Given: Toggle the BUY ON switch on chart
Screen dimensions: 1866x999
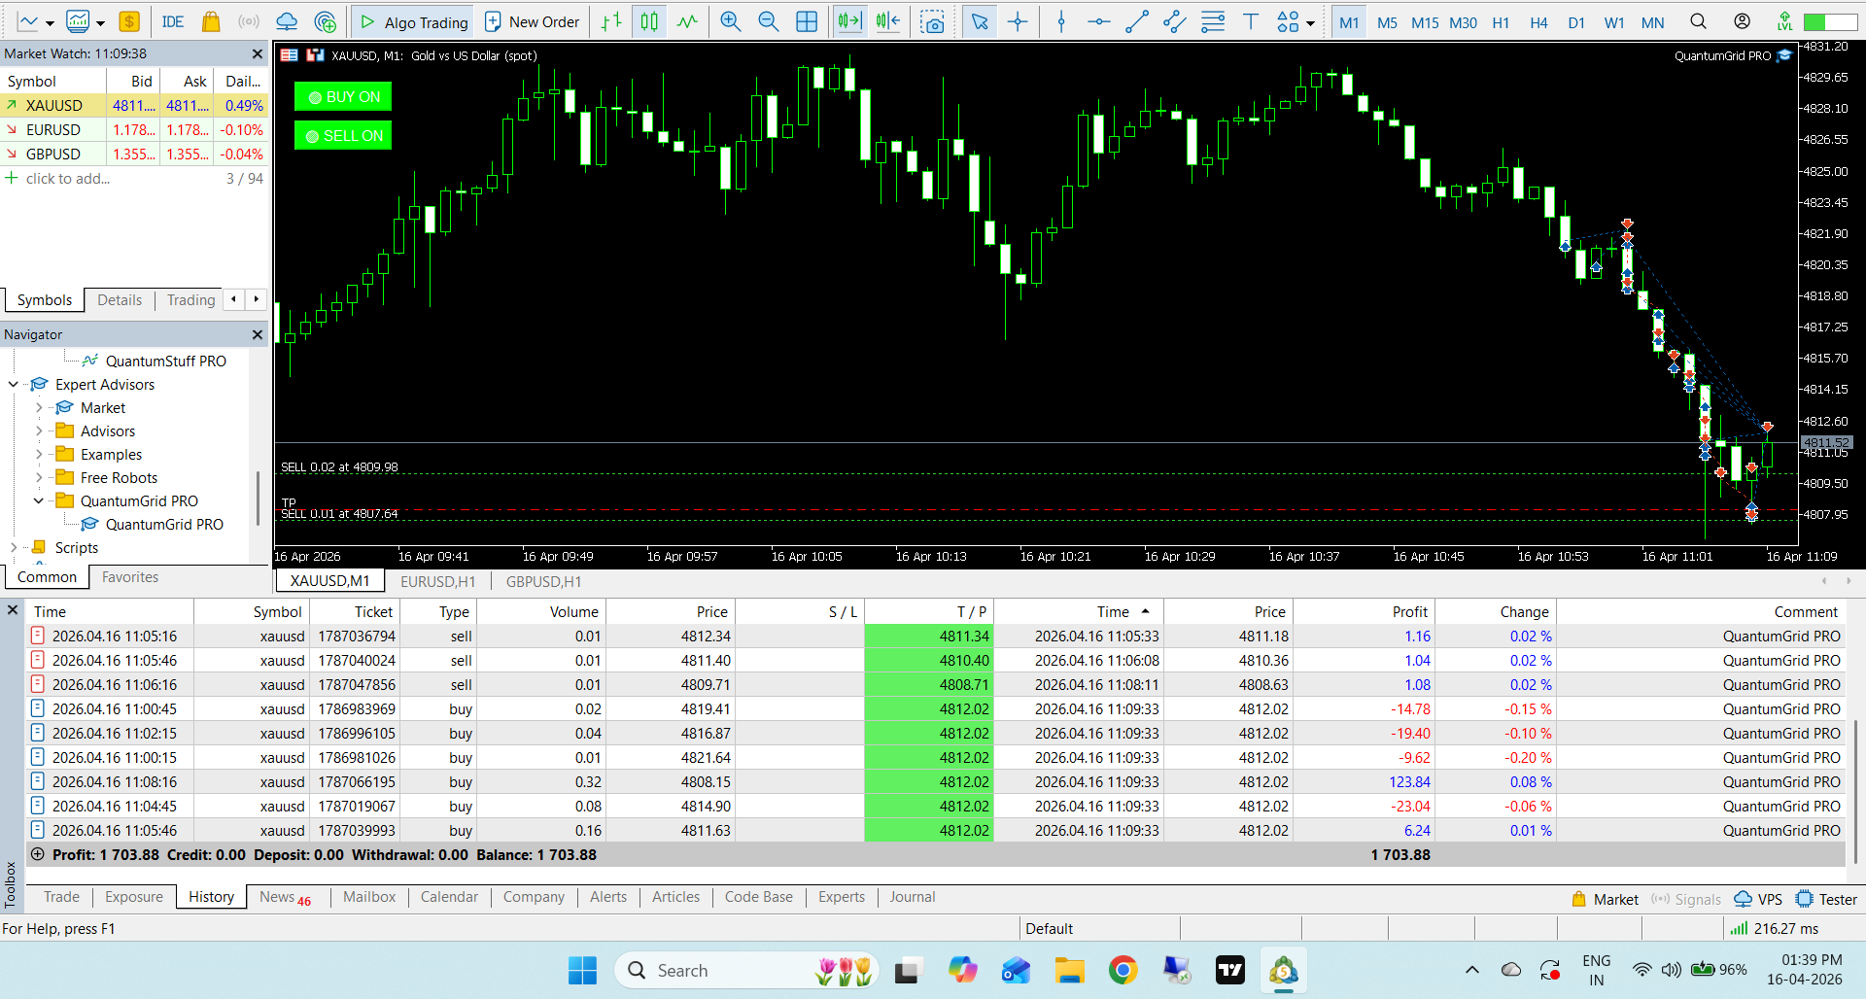Looking at the screenshot, I should [x=343, y=97].
